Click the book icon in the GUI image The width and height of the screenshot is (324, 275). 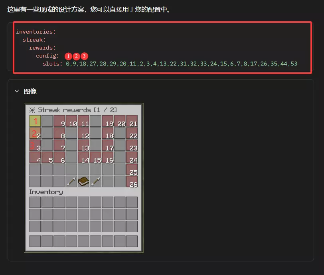(x=83, y=181)
